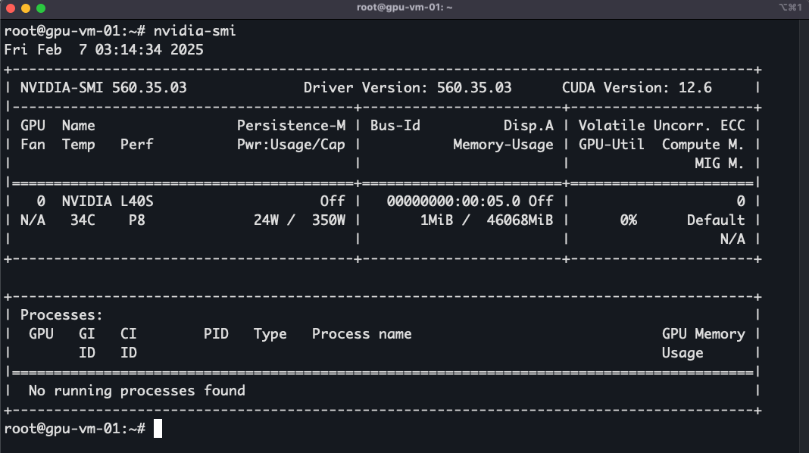This screenshot has height=453, width=809.
Task: Click the No running processes found text
Action: 136,391
